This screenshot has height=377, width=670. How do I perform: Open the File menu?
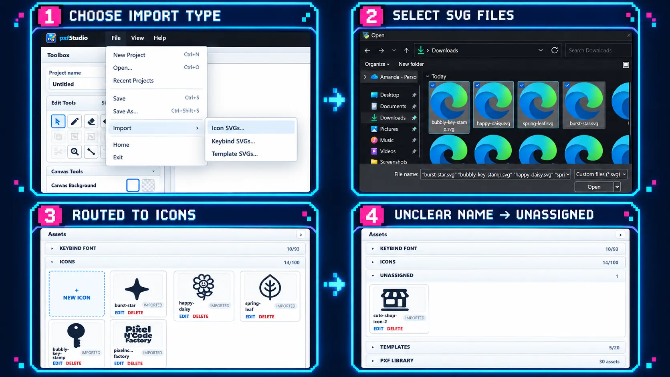pos(116,38)
